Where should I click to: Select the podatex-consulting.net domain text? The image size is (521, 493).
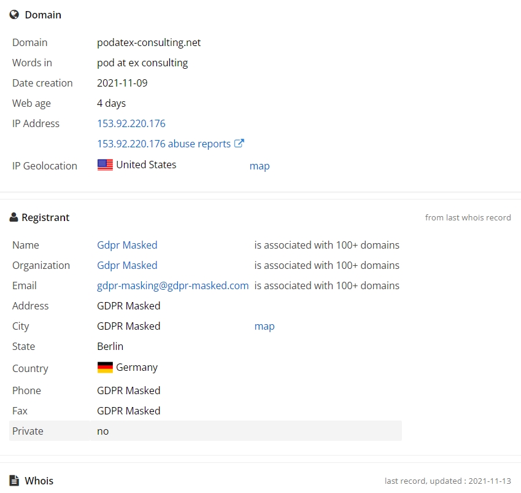tap(149, 42)
